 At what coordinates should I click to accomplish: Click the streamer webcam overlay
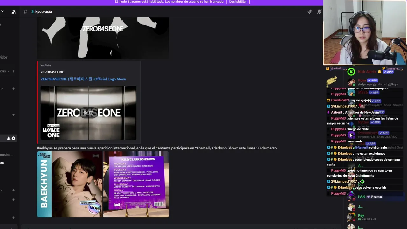[x=365, y=32]
